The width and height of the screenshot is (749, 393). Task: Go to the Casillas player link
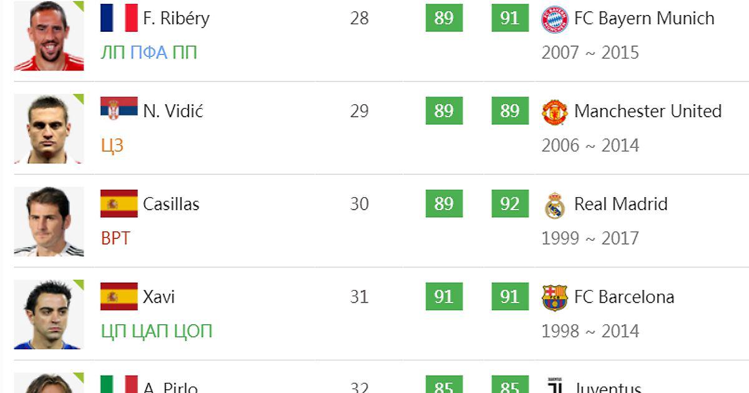pyautogui.click(x=171, y=204)
